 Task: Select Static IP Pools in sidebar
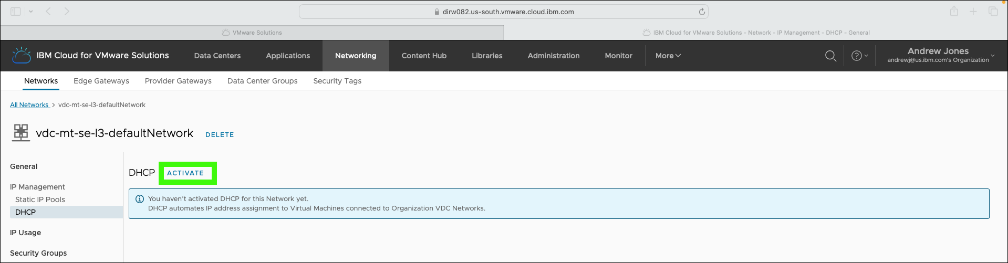pos(40,199)
